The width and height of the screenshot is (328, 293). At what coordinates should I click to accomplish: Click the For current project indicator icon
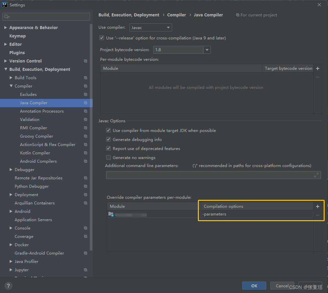238,15
